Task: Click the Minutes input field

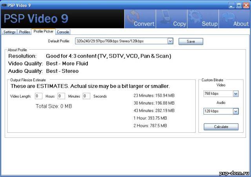Action: tap(61, 96)
